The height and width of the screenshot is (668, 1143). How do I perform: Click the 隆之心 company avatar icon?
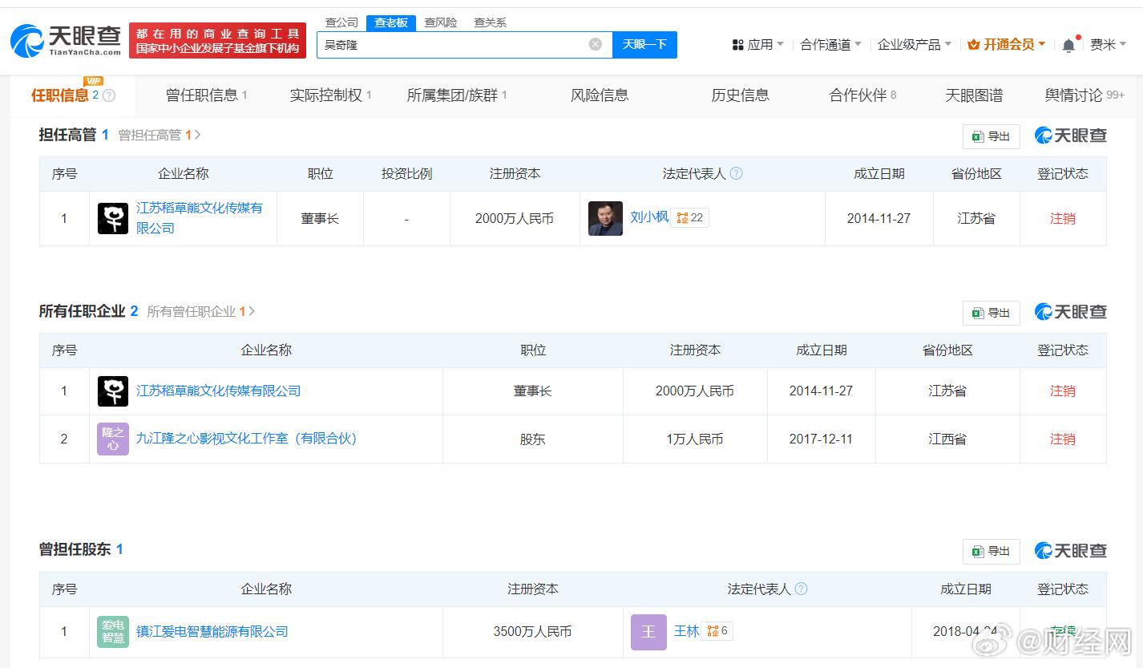[x=112, y=439]
